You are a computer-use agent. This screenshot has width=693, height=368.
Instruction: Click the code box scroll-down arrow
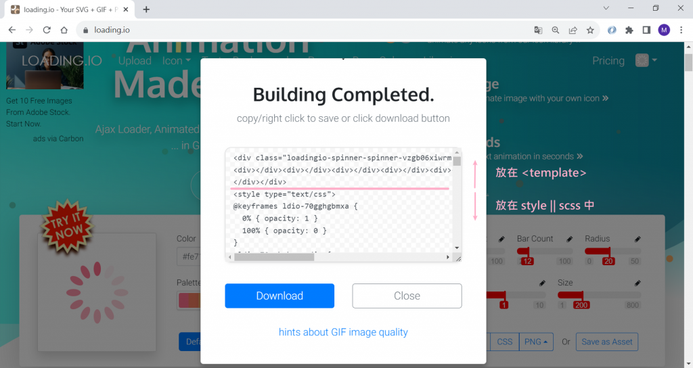tap(457, 248)
